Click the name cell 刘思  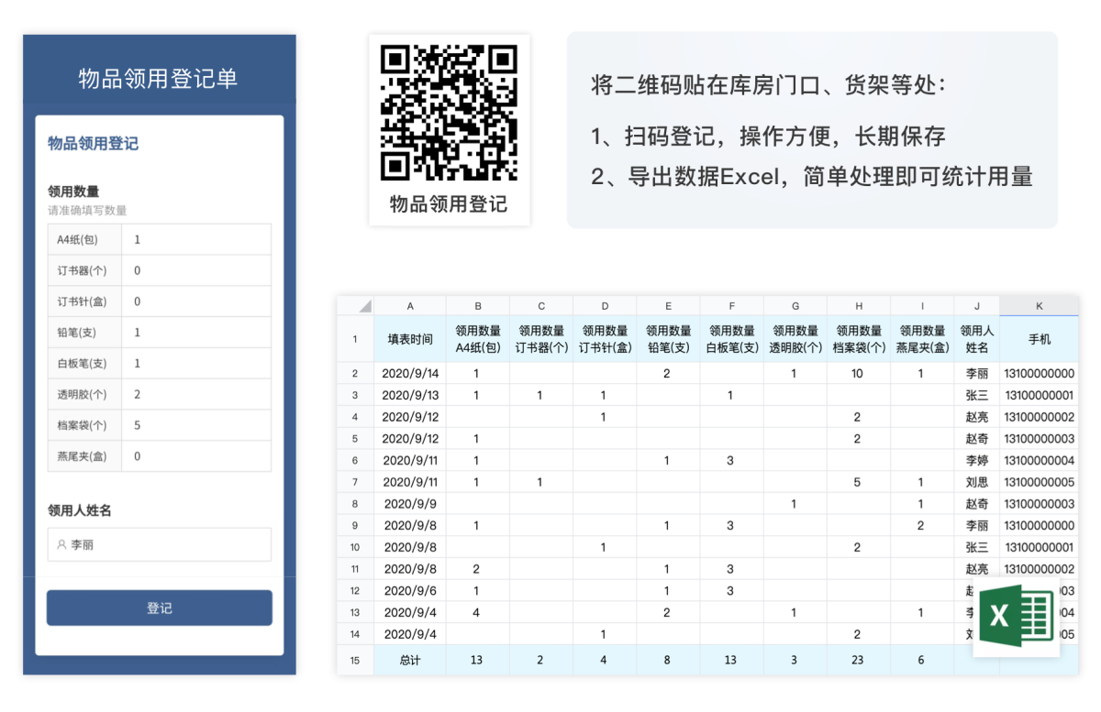(x=976, y=482)
